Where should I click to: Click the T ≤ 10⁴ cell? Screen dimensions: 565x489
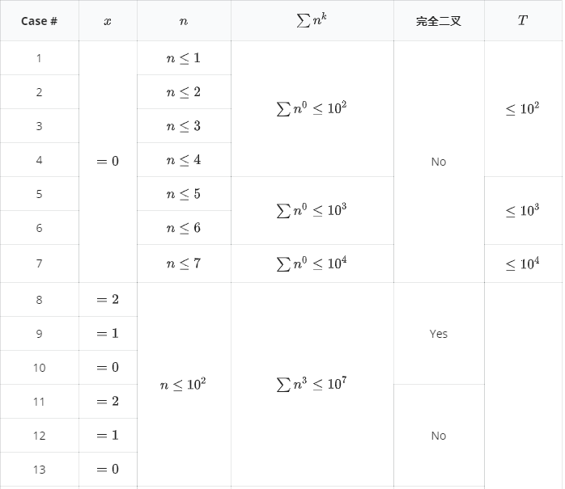[522, 263]
